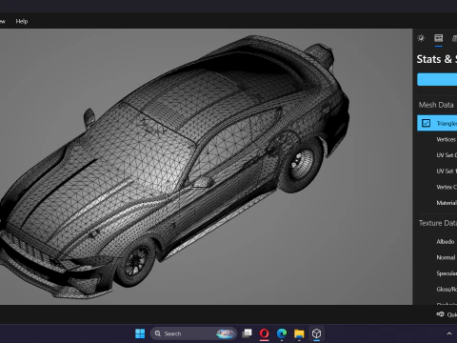The height and width of the screenshot is (343, 457).
Task: Uncheck the Triangles mesh data checkbox
Action: (426, 123)
